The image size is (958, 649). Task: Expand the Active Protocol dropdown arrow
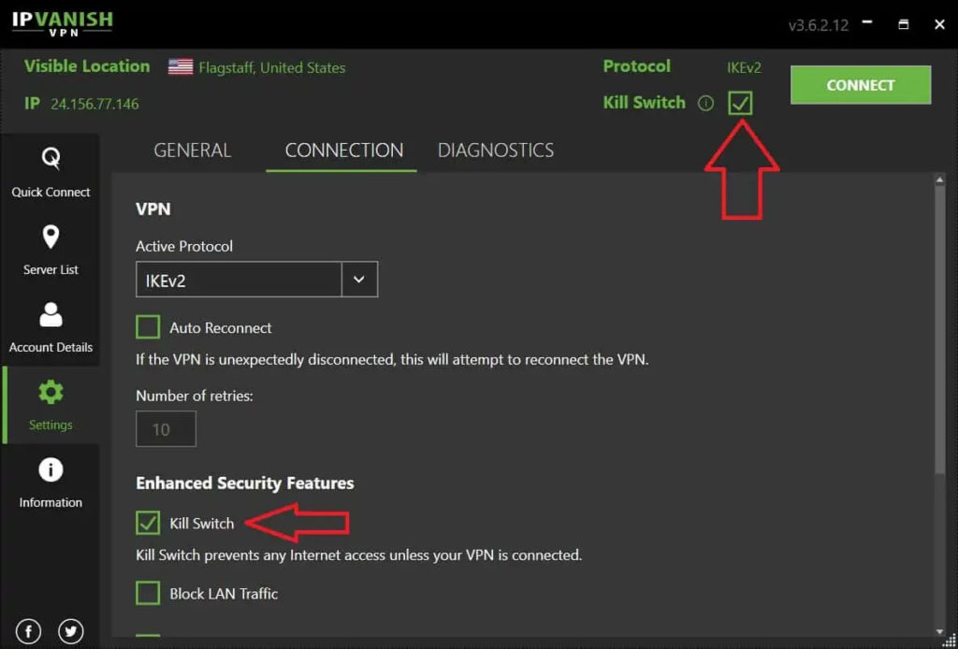pos(360,280)
